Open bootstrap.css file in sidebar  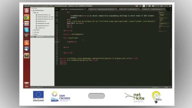point(42,21)
